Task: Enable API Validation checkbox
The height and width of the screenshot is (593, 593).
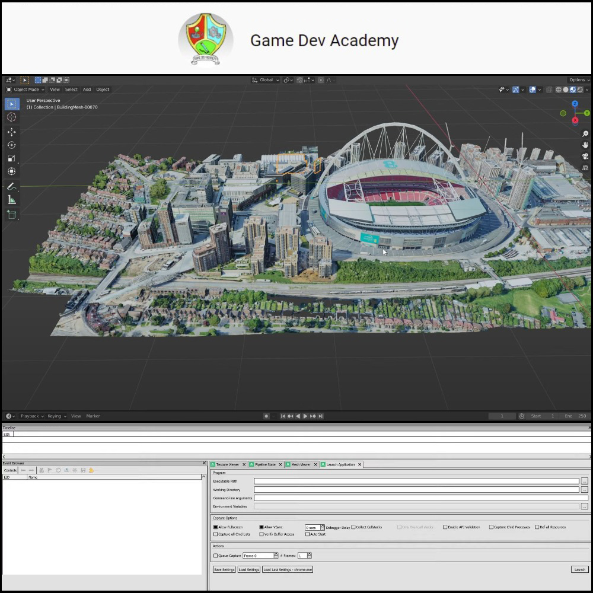Action: pyautogui.click(x=445, y=527)
